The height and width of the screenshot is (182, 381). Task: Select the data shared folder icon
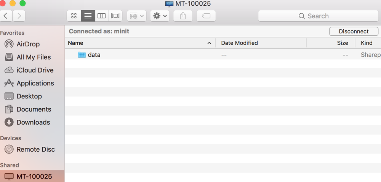click(82, 55)
